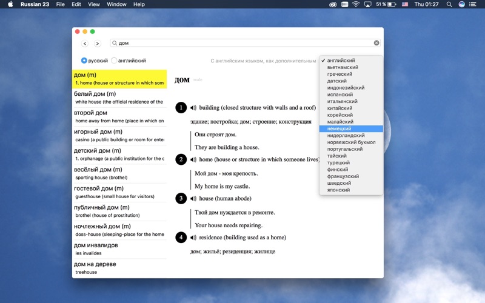Choose индонезийский in the language dropdown
Screen dimensions: 485x303
click(x=351, y=88)
